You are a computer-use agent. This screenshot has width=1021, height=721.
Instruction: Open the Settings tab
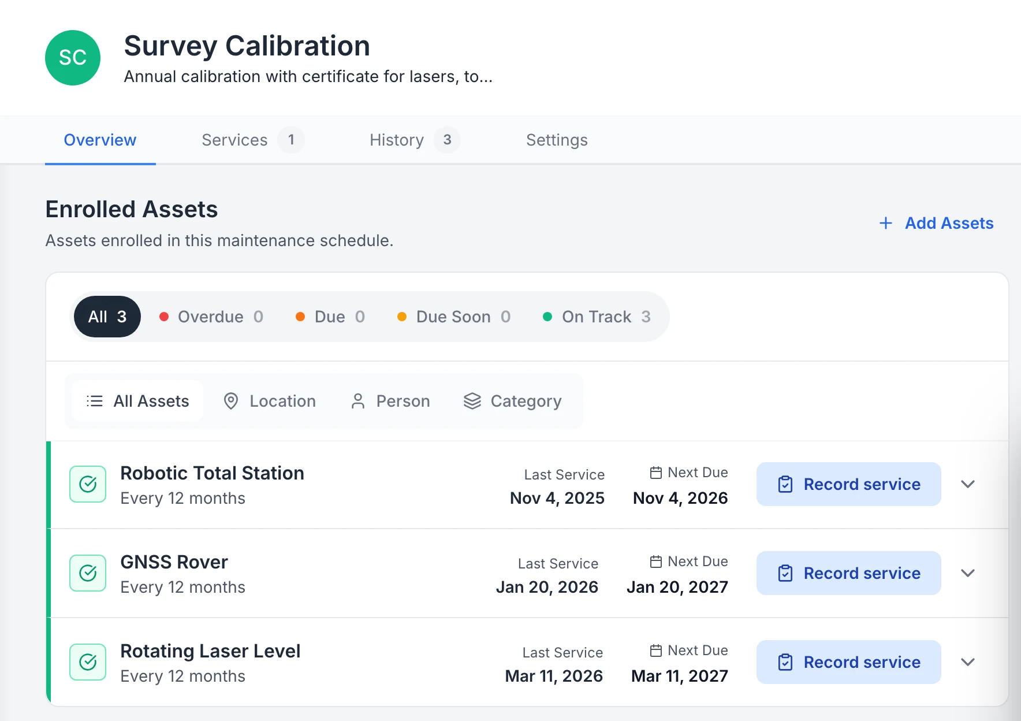pos(557,140)
